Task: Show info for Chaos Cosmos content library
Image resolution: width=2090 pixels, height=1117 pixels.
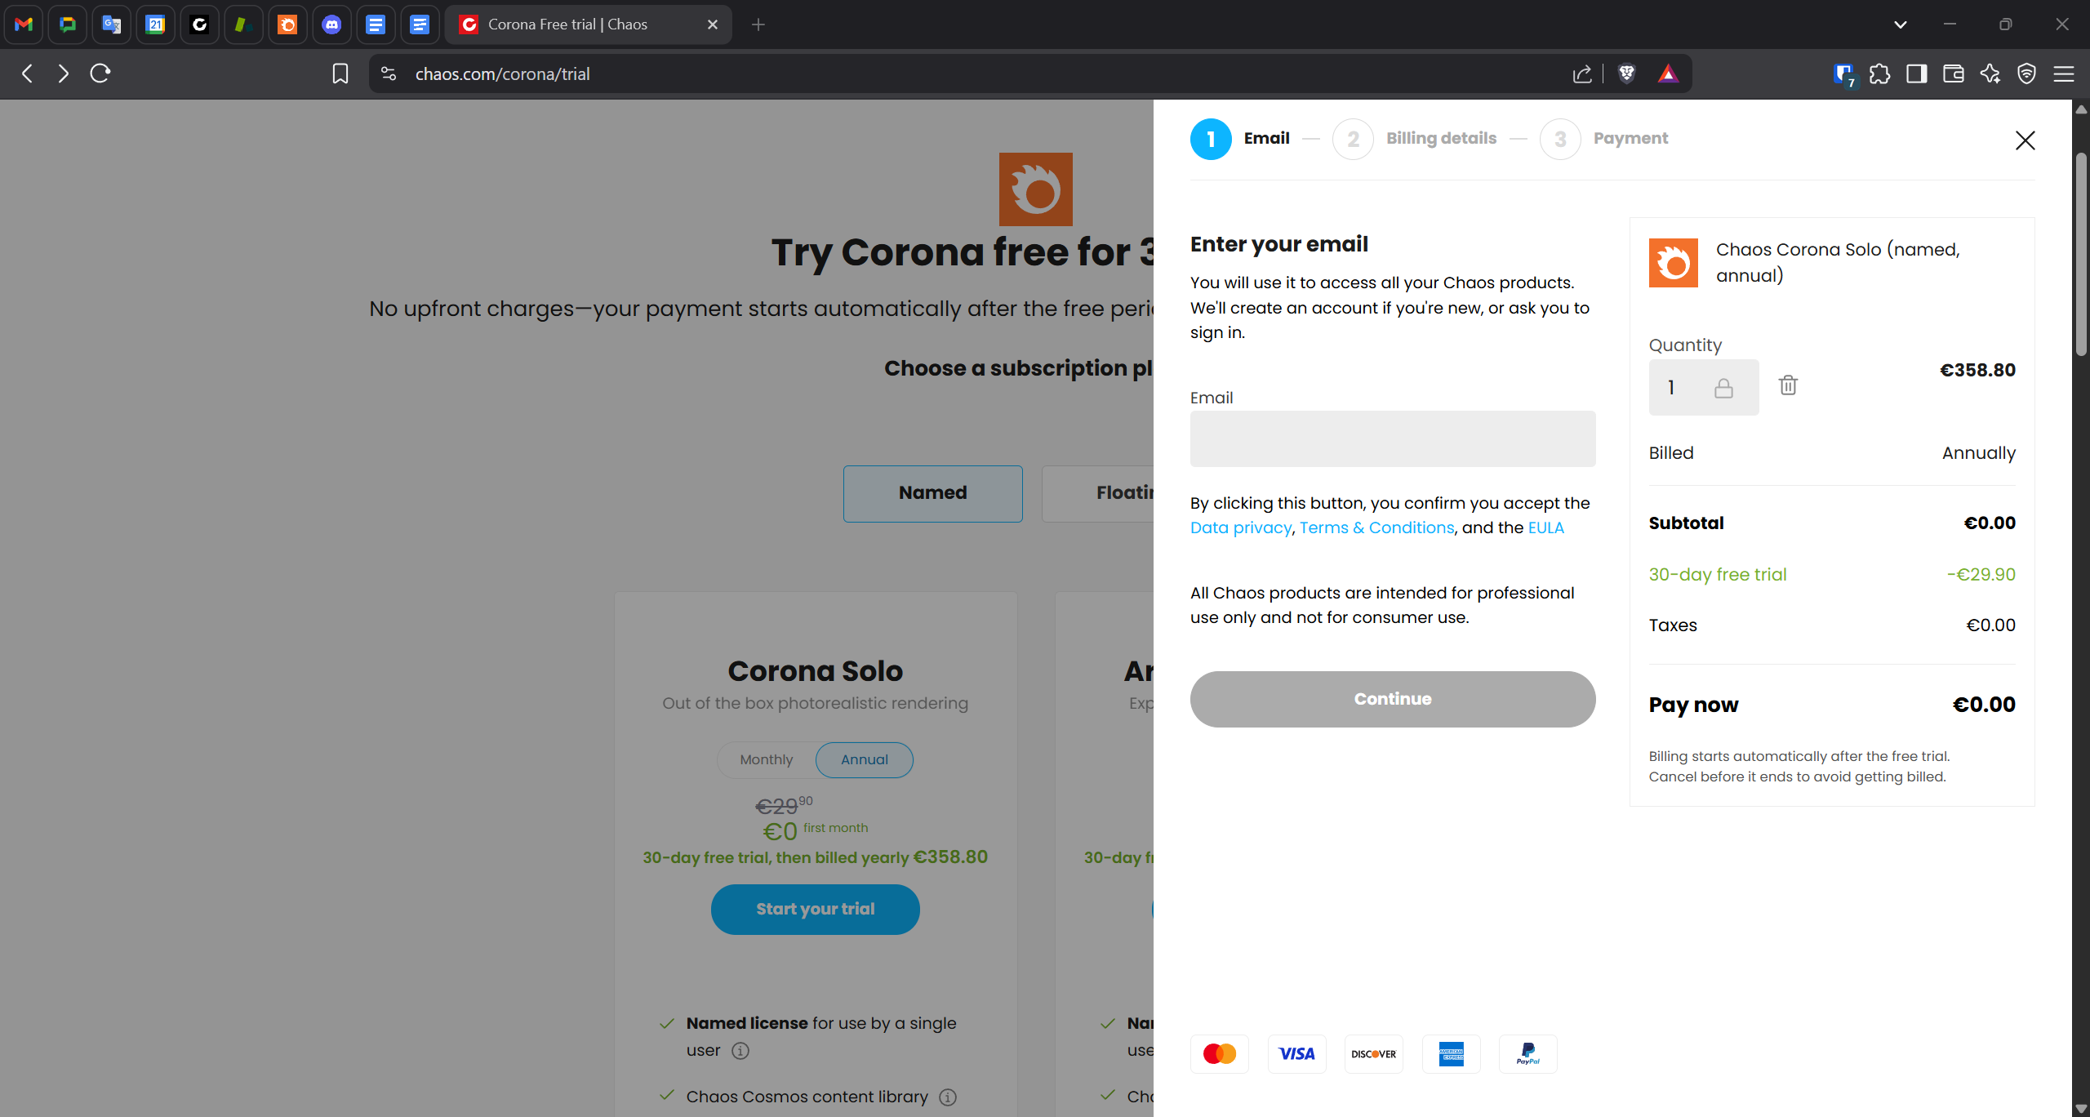Action: (947, 1097)
